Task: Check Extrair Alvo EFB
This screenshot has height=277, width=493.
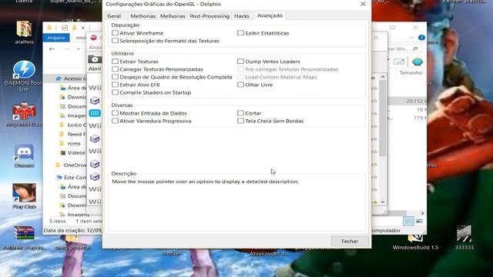Action: click(x=115, y=85)
